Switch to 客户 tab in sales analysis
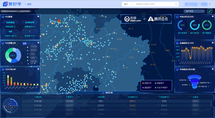215x118 pixels. (34, 43)
